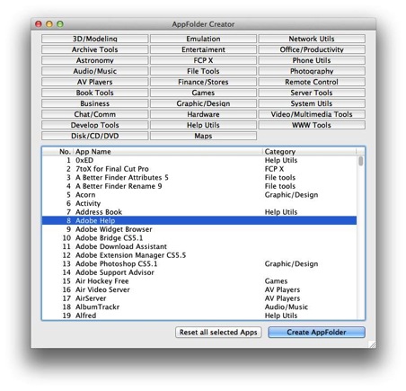Select the Activity app row
406x391 pixels.
[x=199, y=203]
